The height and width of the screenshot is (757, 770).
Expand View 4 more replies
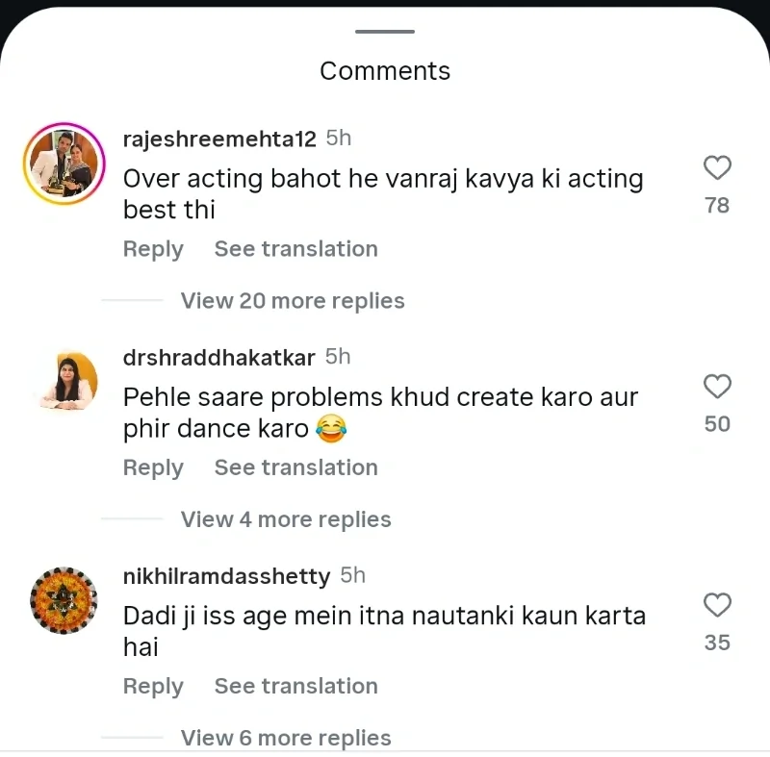point(286,519)
